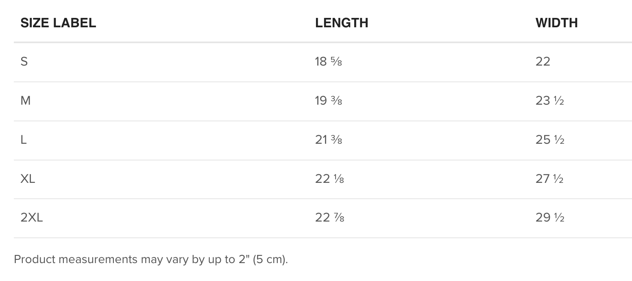
Task: Click the width value 22
Action: pos(543,61)
